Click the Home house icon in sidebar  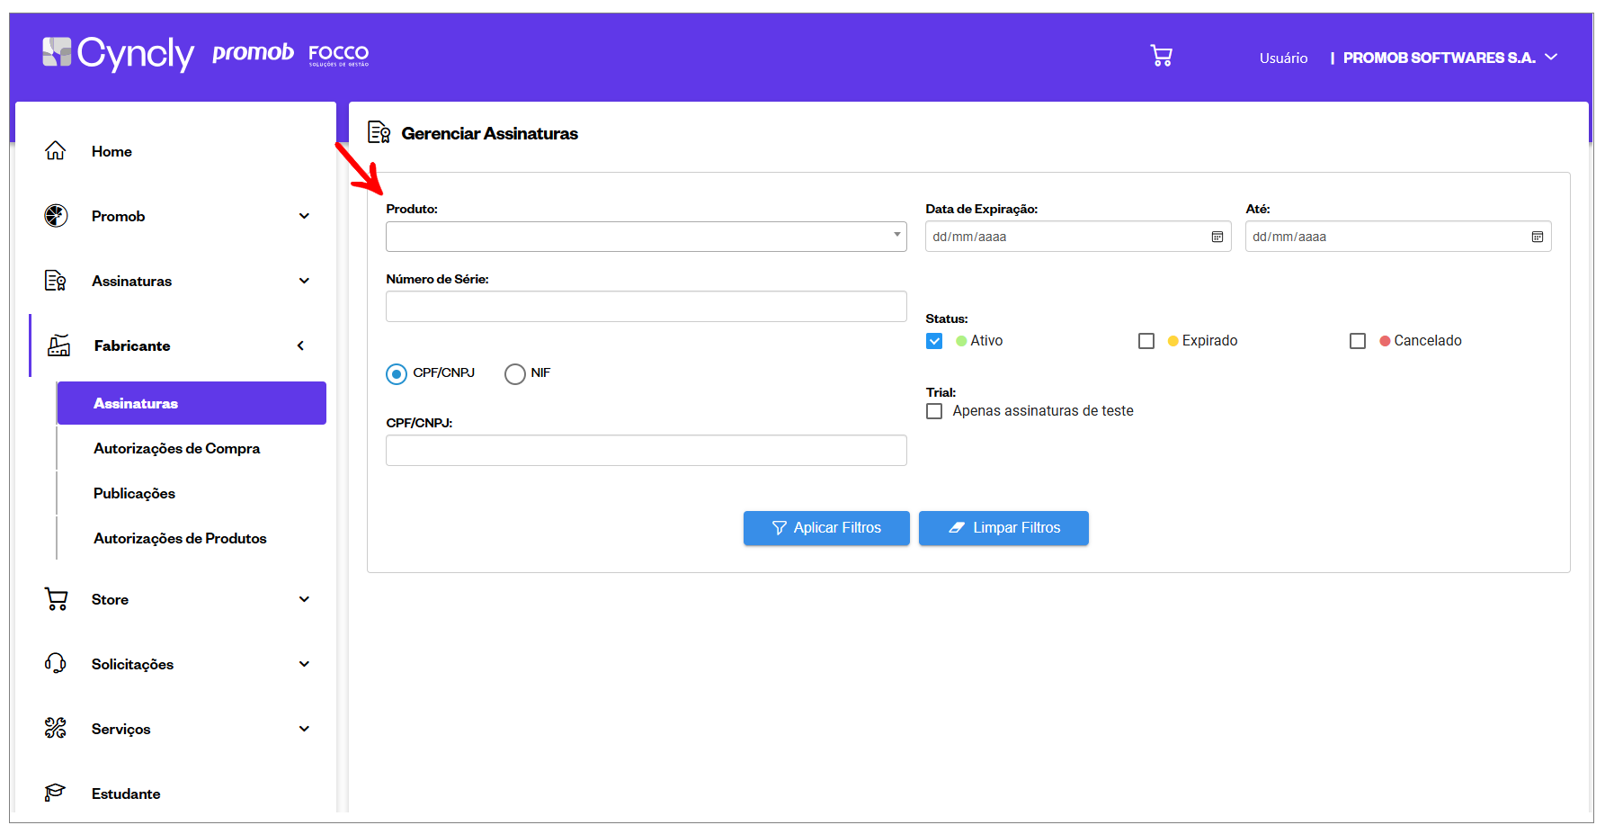point(56,151)
